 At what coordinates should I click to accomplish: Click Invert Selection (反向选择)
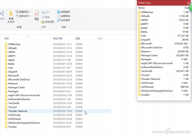(x=63, y=20)
